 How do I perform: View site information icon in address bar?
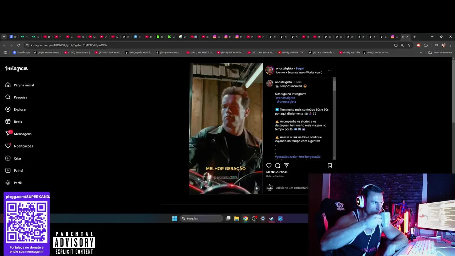click(x=27, y=45)
